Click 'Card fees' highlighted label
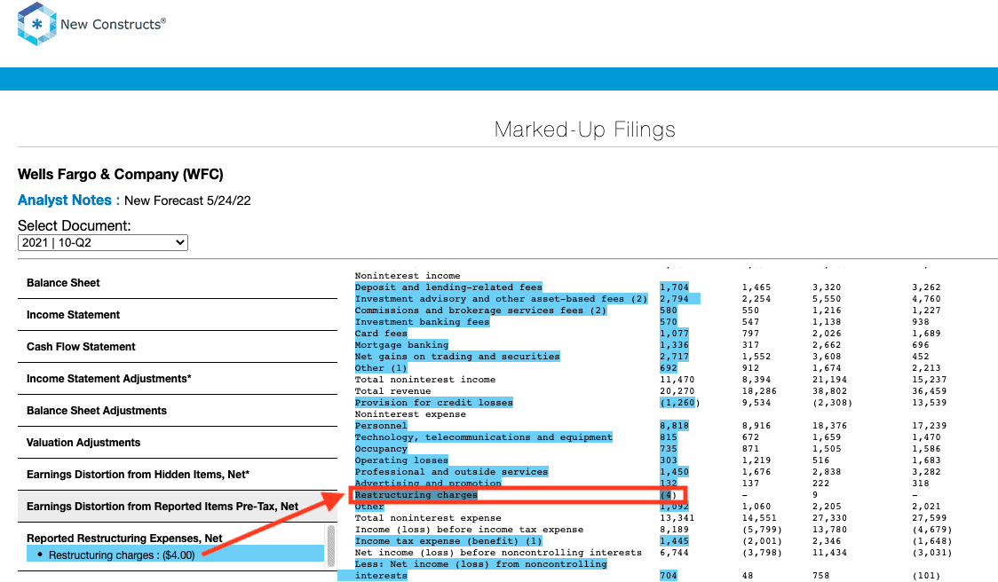998x582 pixels. click(x=381, y=334)
